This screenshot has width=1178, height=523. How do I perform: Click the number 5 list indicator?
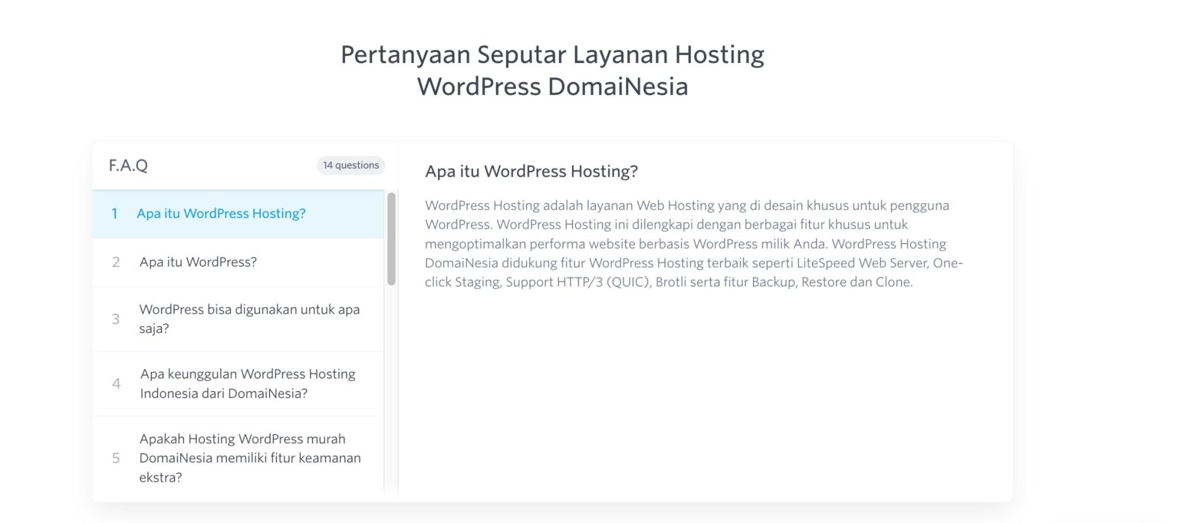116,457
